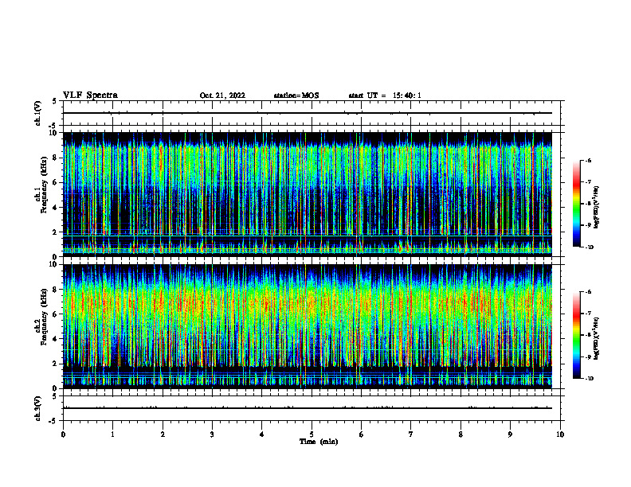Click the ch.2 frequency tick label "6"
The height and width of the screenshot is (487, 631).
coord(56,314)
